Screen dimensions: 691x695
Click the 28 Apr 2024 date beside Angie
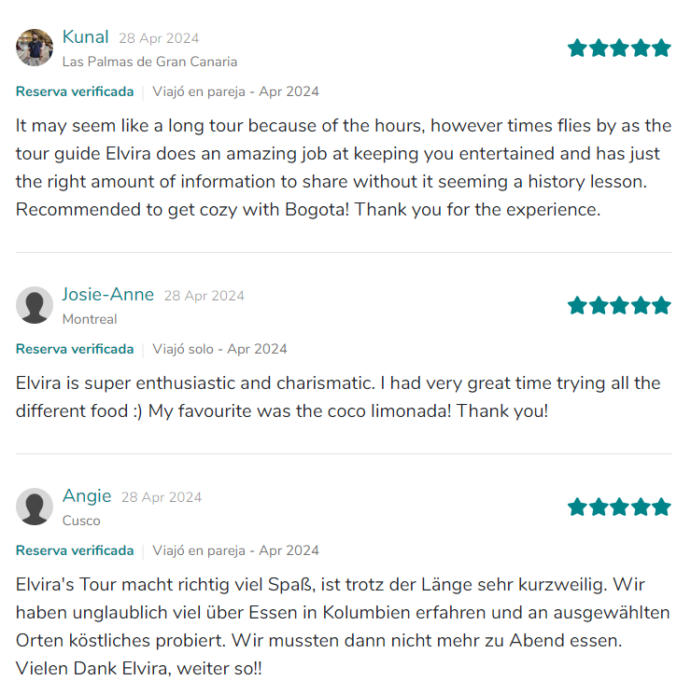162,497
